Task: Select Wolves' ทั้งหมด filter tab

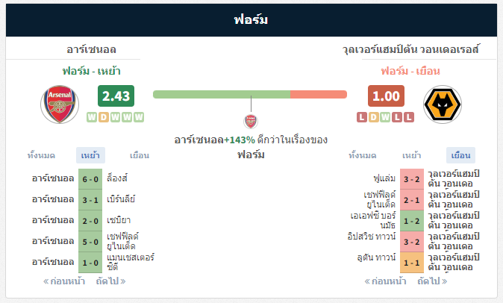Action: (x=363, y=155)
